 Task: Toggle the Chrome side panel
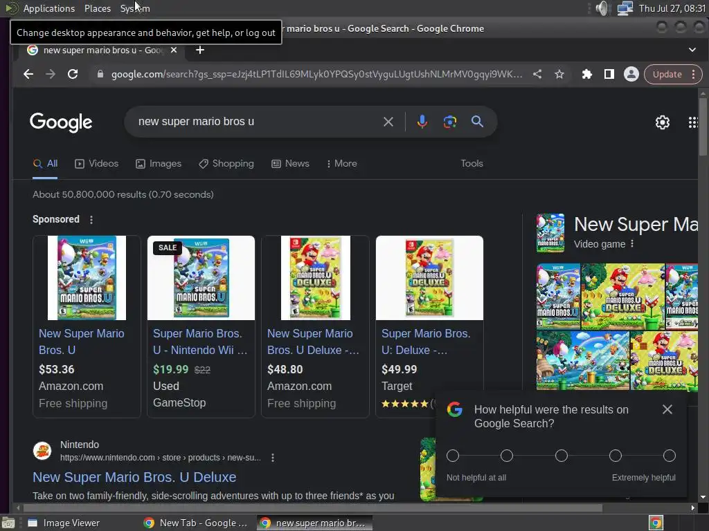609,74
